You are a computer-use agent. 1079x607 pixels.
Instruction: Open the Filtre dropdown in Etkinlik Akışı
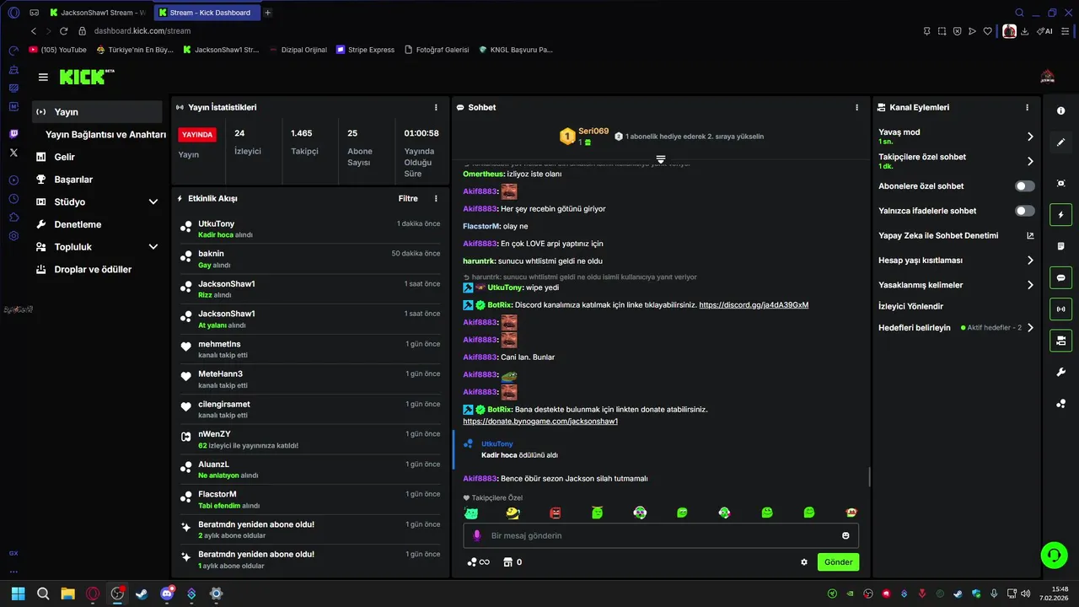408,199
